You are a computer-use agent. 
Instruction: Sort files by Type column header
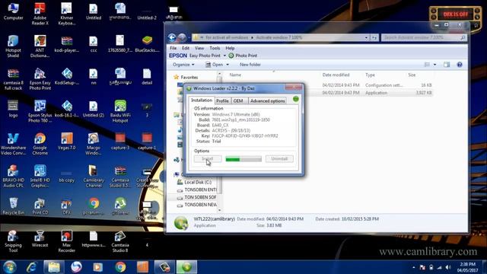[x=370, y=75]
